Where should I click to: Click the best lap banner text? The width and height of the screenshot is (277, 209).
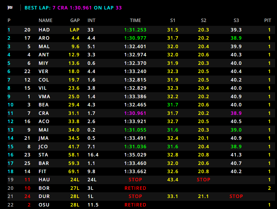tap(73, 8)
